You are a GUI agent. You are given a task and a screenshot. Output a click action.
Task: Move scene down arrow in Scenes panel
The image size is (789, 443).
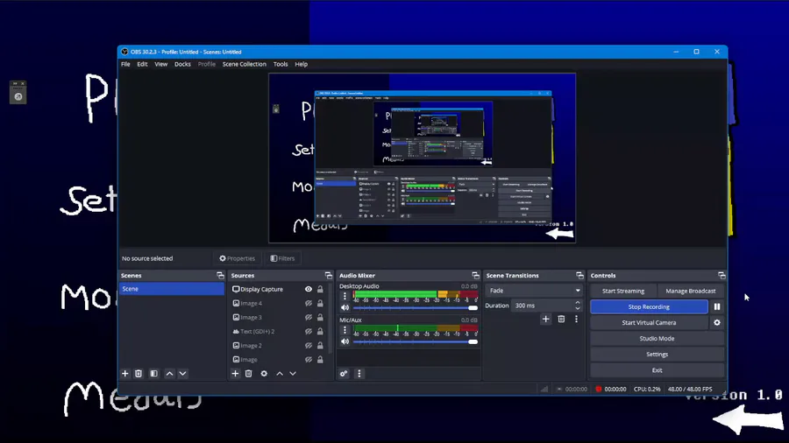[x=182, y=374]
